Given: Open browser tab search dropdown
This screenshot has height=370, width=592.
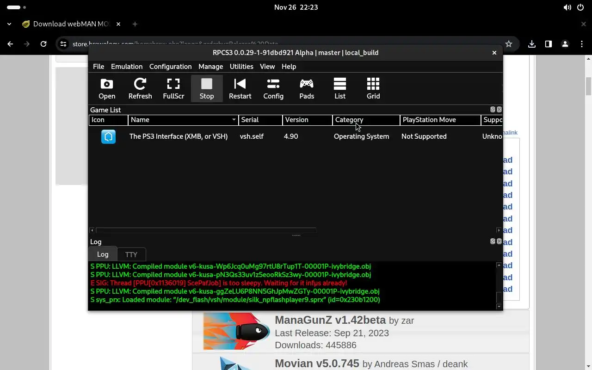Looking at the screenshot, I should [9, 24].
